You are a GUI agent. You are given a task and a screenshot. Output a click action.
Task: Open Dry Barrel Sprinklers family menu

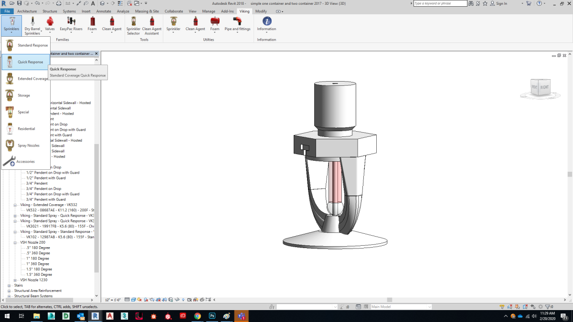pyautogui.click(x=32, y=26)
